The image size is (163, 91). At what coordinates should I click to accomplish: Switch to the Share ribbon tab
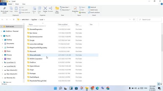(17, 4)
